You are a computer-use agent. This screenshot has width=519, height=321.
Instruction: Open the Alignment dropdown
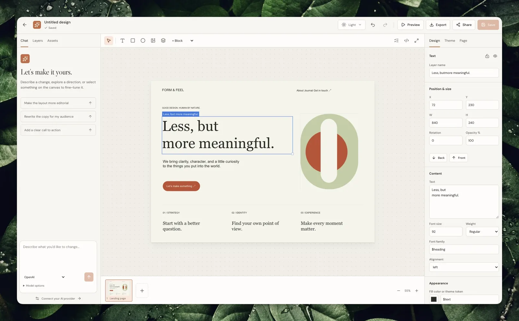(x=464, y=267)
